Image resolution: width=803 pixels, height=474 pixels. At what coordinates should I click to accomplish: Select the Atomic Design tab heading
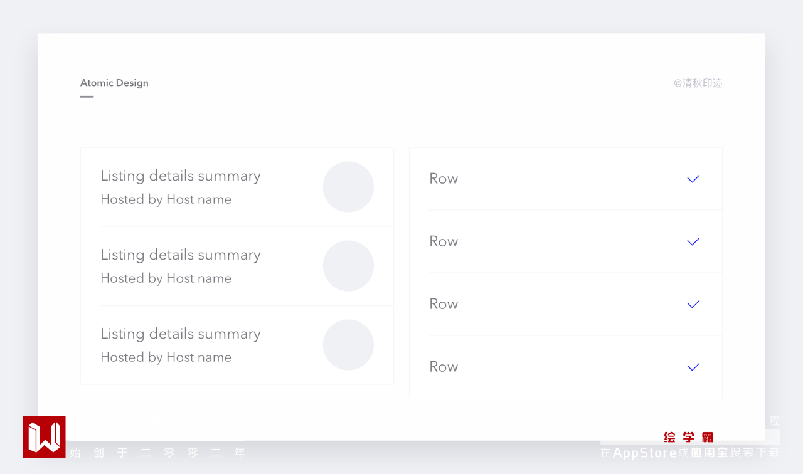(114, 83)
